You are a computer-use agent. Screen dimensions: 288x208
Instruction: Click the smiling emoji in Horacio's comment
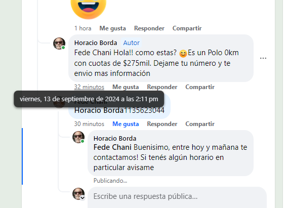[x=183, y=54]
